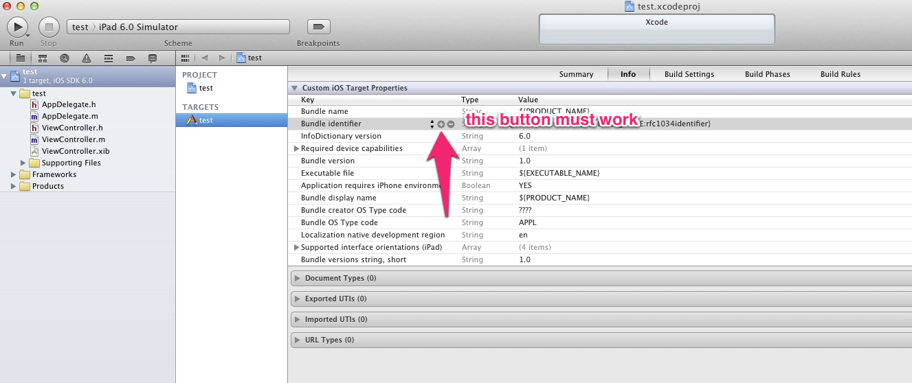Viewport: 912px width, 383px height.
Task: Click the minus button on Bundle identifier row
Action: coord(451,124)
